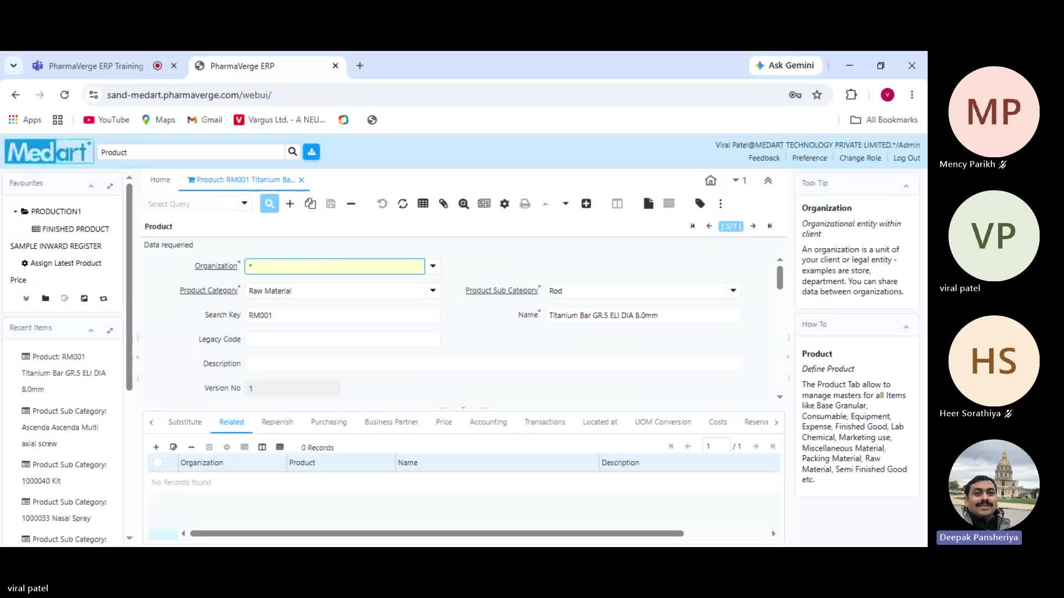This screenshot has height=598, width=1064.
Task: Open the UOM Conversion tab
Action: 663,422
